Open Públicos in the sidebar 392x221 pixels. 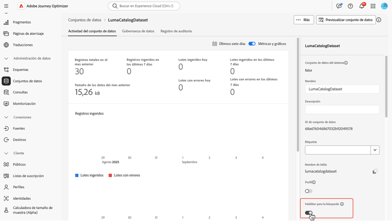19,164
